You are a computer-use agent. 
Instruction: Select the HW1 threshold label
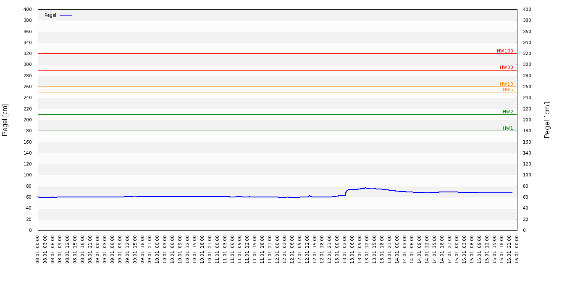tap(507, 128)
